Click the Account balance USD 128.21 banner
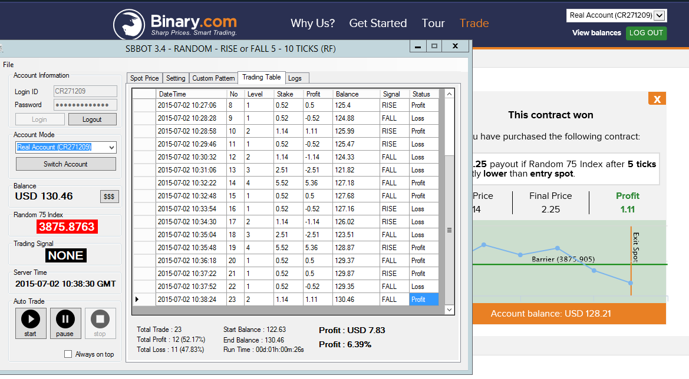 (569, 314)
